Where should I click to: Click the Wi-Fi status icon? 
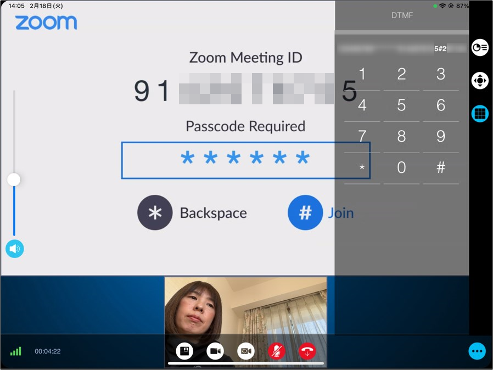click(x=442, y=5)
